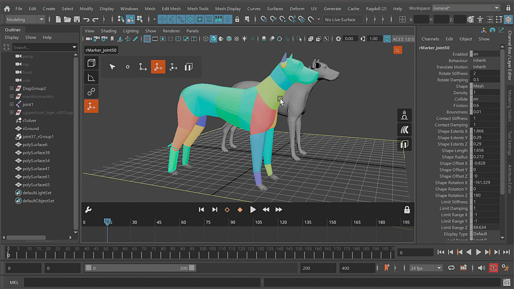Click the MEL script language button
Image resolution: width=514 pixels, height=289 pixels.
pyautogui.click(x=14, y=283)
